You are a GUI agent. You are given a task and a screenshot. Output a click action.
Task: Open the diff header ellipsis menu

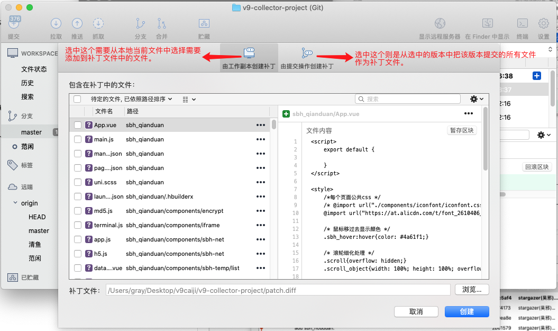click(x=468, y=114)
